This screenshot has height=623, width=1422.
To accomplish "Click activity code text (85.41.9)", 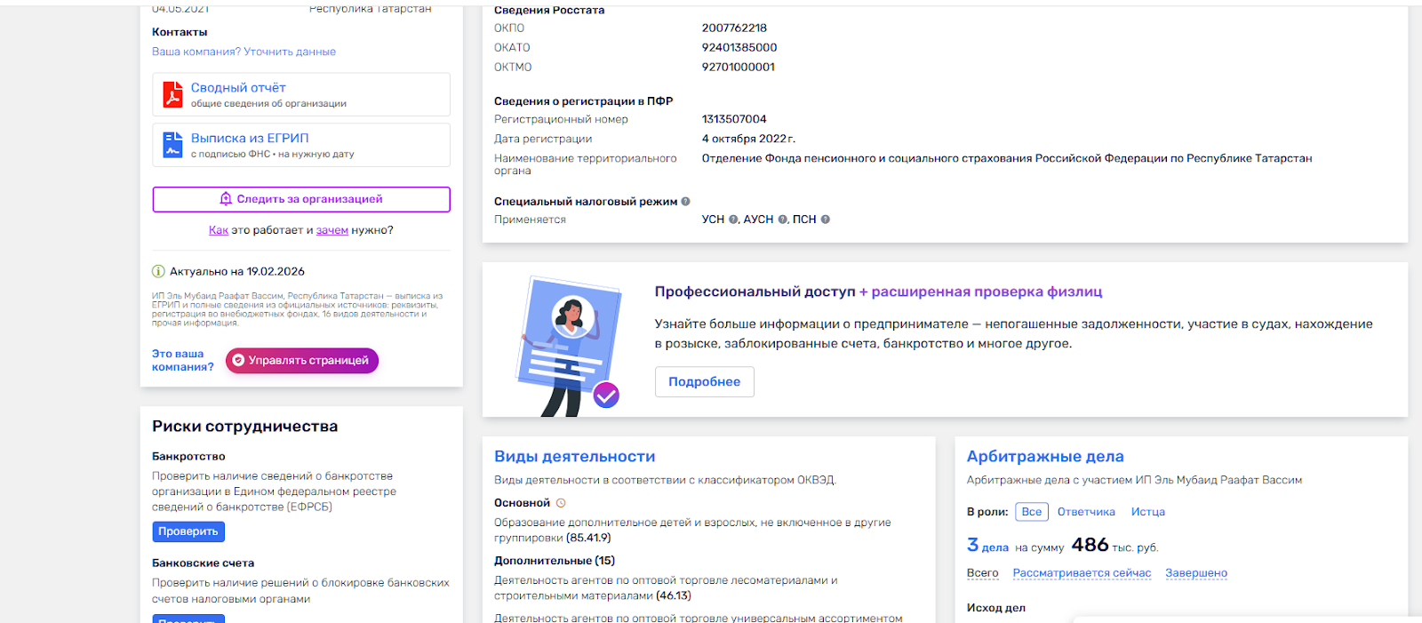I will point(589,538).
